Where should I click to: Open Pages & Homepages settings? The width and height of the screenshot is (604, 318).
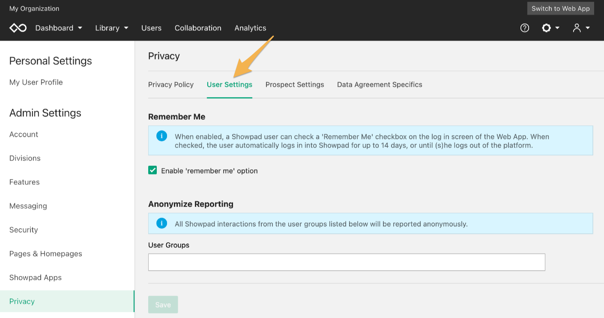pyautogui.click(x=46, y=254)
